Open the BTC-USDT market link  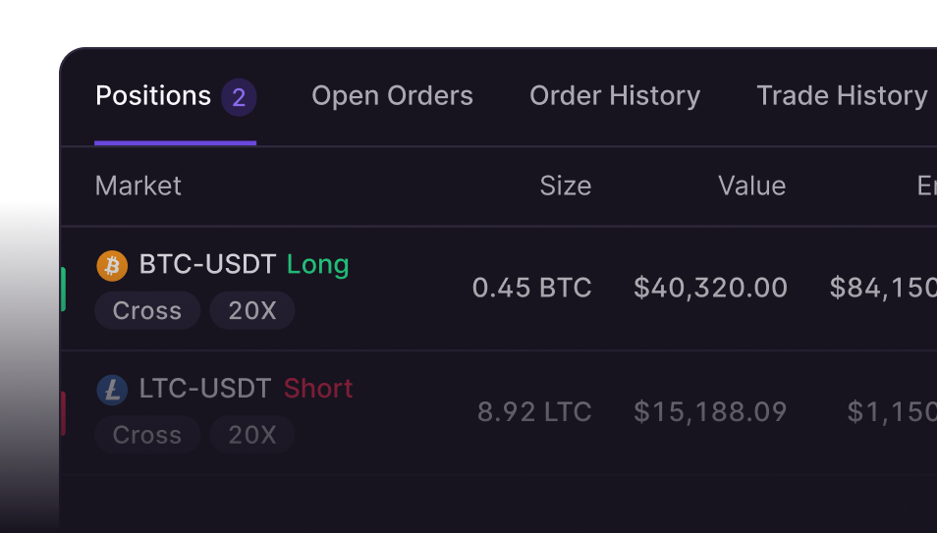click(205, 264)
